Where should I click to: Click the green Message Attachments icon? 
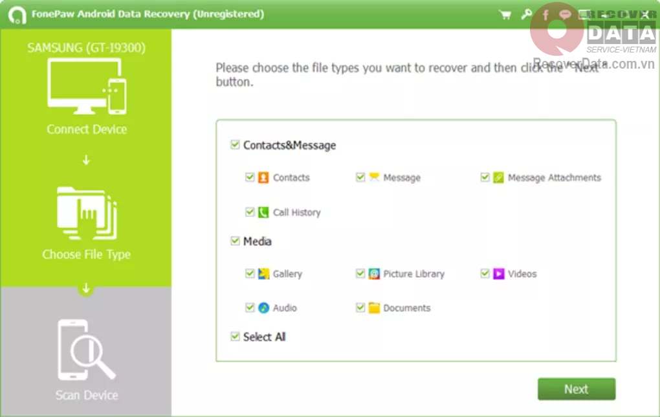coord(498,177)
